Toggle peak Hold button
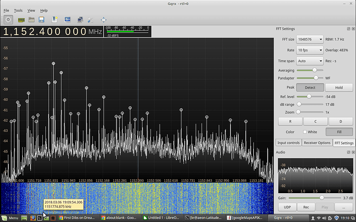This screenshot has height=222, width=356. coord(339,88)
